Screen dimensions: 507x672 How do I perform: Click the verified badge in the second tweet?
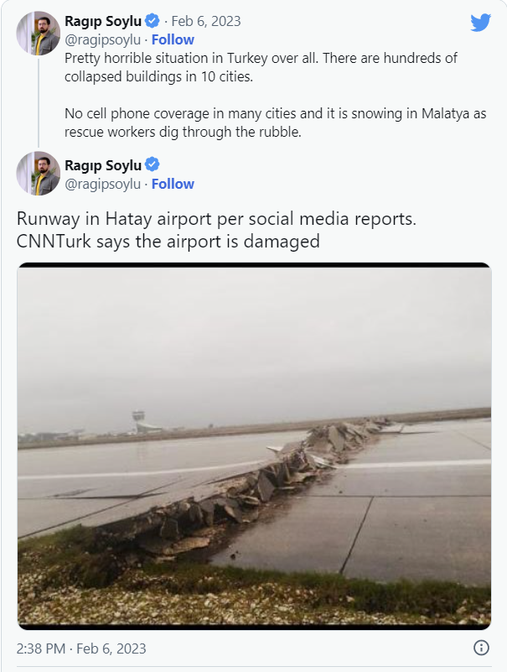click(152, 164)
